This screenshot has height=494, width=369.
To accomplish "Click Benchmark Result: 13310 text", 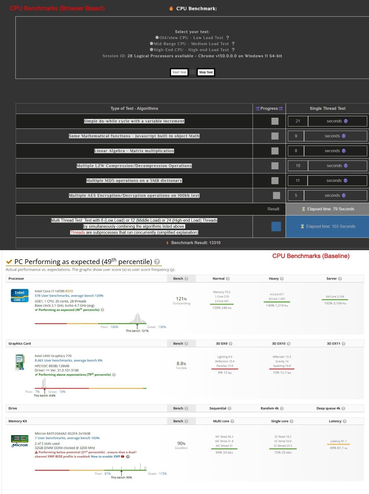I will click(x=196, y=243).
